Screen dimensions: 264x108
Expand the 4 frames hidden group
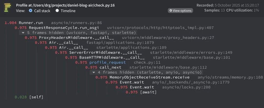146,73
